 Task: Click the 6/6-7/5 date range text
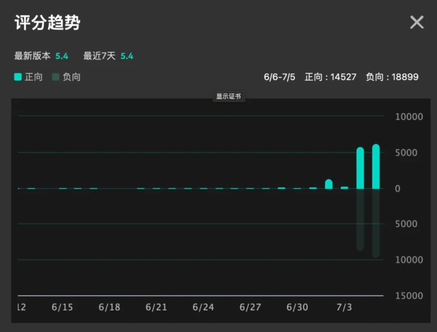click(279, 77)
